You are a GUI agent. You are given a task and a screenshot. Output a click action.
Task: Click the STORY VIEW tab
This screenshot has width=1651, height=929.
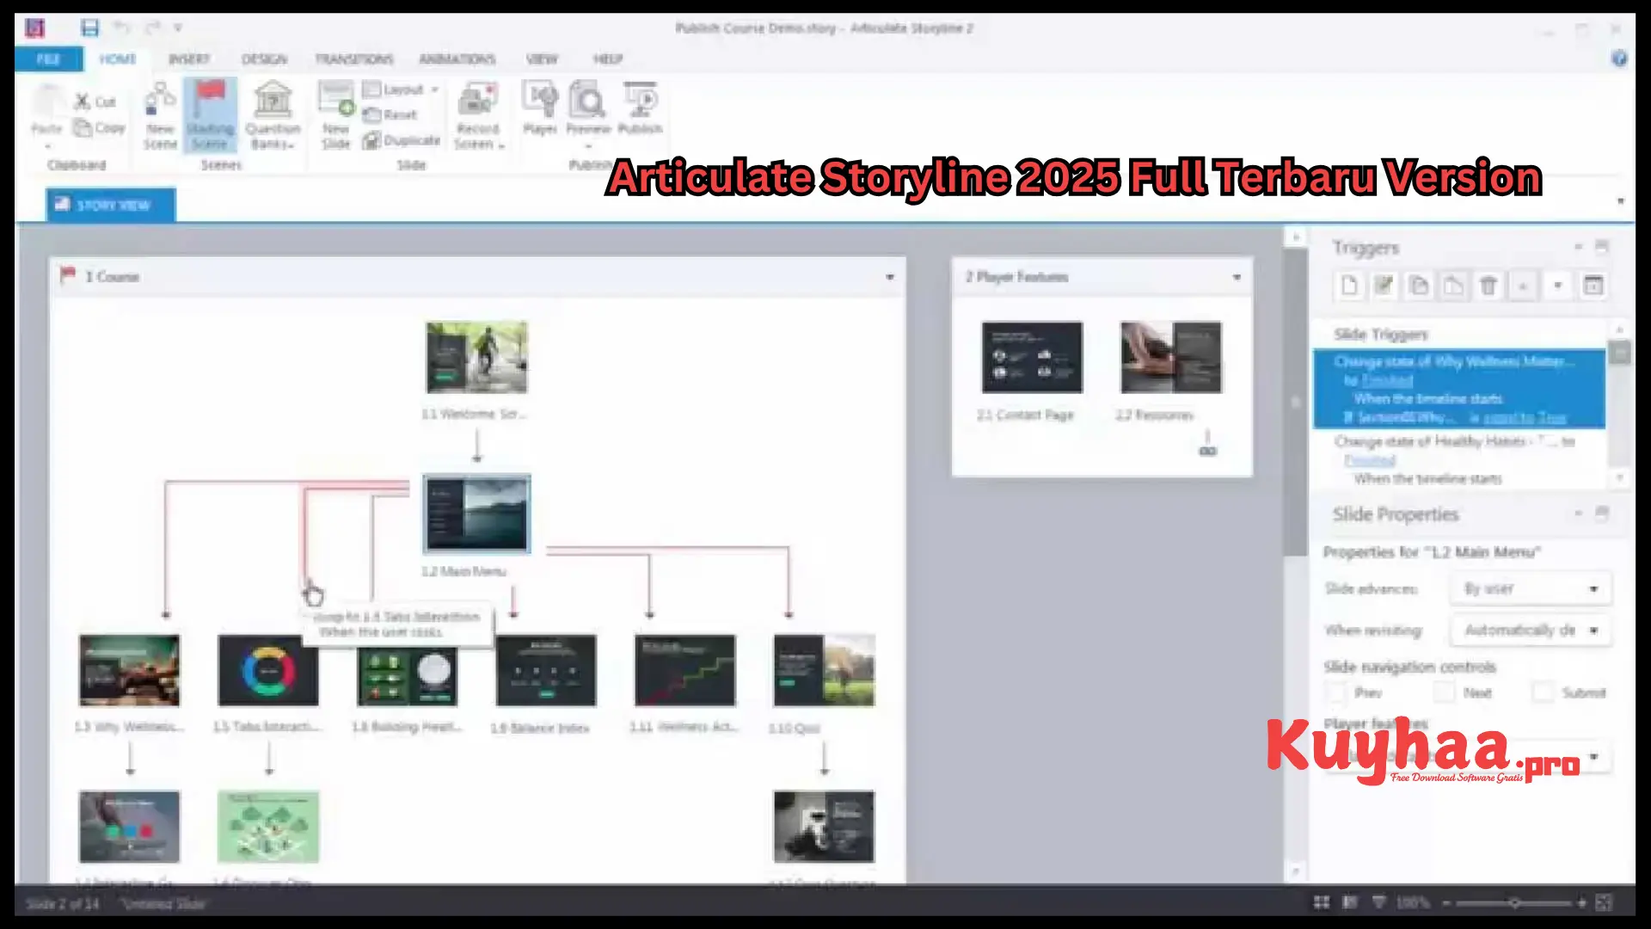click(111, 205)
